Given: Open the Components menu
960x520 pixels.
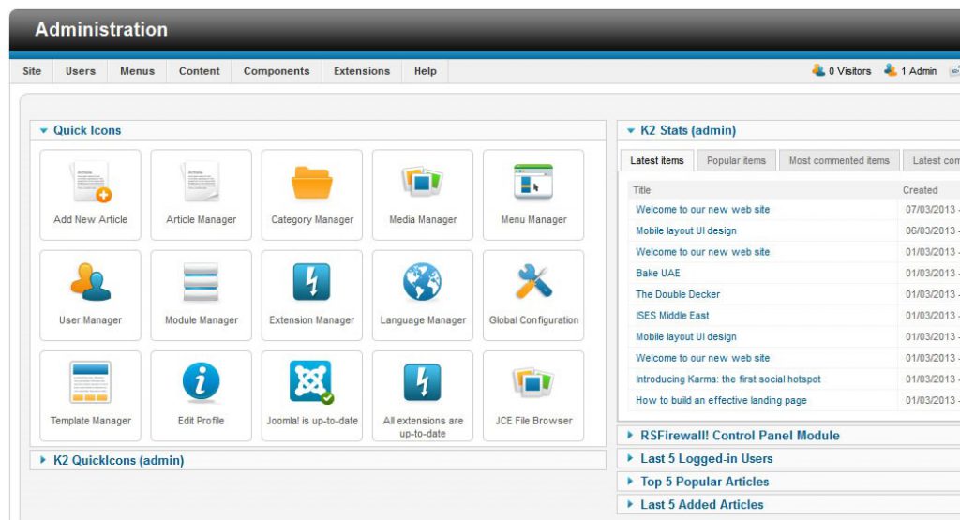Looking at the screenshot, I should pyautogui.click(x=277, y=71).
